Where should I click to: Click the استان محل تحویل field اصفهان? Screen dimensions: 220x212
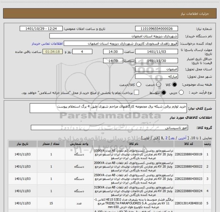[157, 69]
